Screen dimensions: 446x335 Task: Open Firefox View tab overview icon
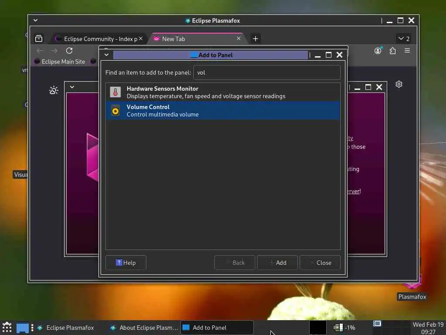(39, 38)
